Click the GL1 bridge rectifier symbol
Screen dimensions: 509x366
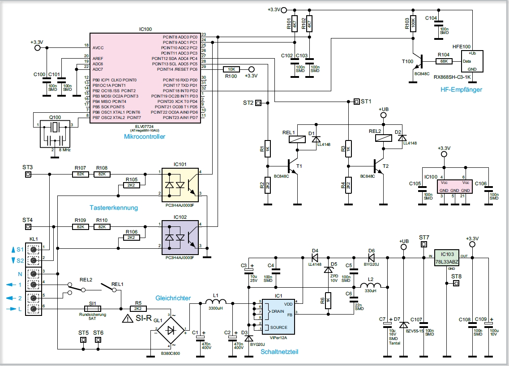pyautogui.click(x=171, y=331)
